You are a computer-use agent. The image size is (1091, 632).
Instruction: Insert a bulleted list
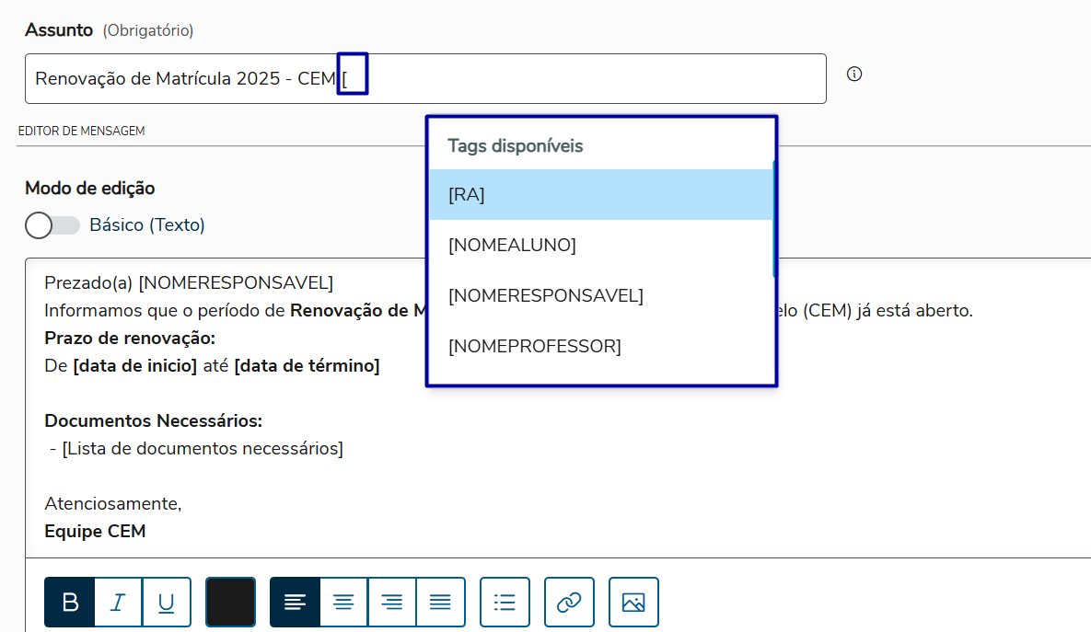coord(505,603)
